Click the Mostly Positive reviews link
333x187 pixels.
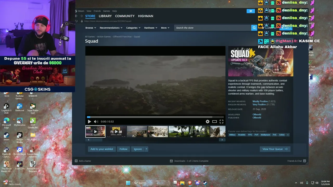[x=260, y=101]
